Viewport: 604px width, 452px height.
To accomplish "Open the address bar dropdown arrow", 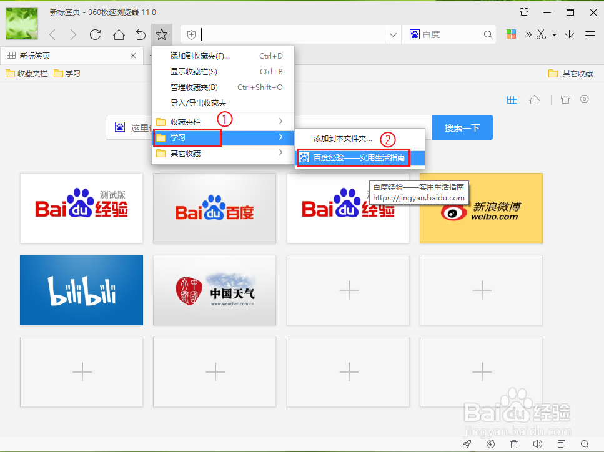I will (x=393, y=35).
